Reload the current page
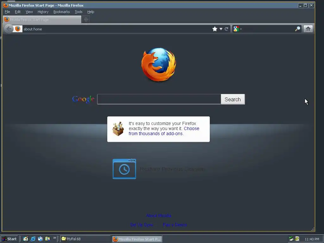The width and height of the screenshot is (324, 243). (x=227, y=29)
